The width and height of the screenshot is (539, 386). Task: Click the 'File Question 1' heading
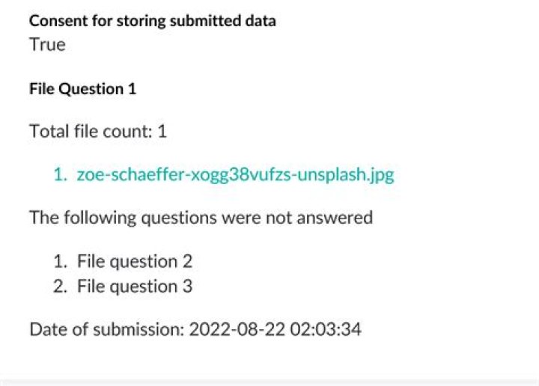(82, 89)
